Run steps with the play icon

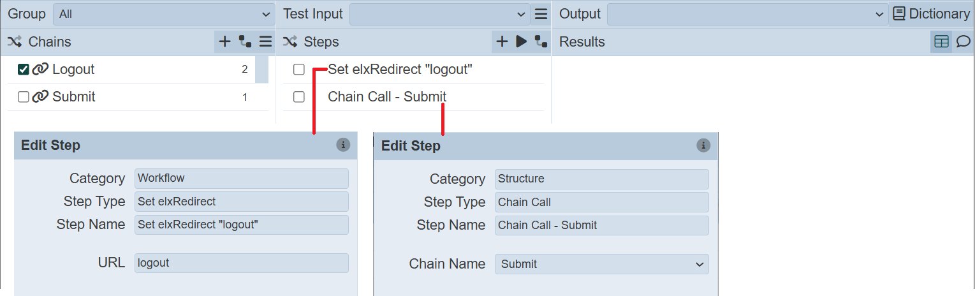pos(521,42)
